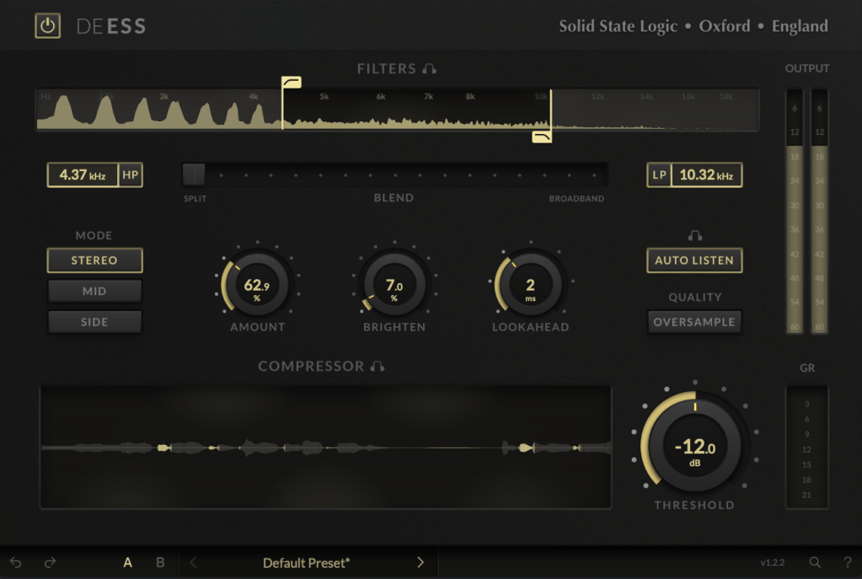Click the redo arrow icon
Viewport: 862px width, 579px height.
(50, 562)
